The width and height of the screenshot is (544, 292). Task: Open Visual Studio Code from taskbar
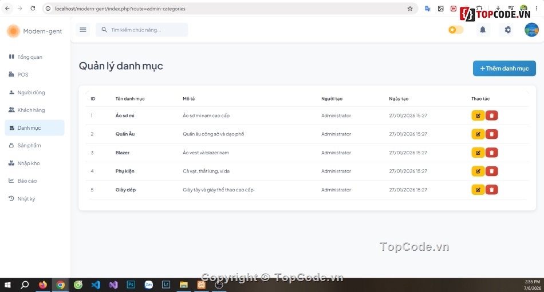pyautogui.click(x=96, y=285)
